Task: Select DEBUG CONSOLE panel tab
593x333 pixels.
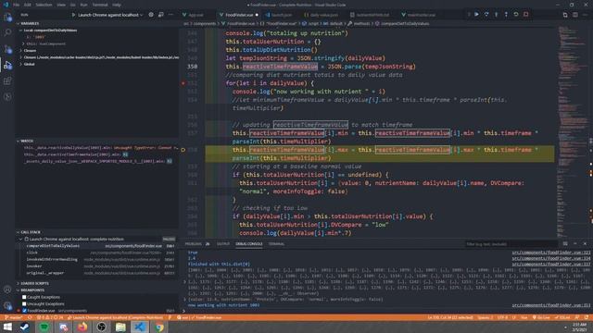Action: point(248,244)
